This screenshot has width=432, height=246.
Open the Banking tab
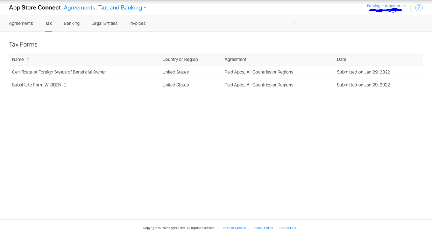point(72,24)
